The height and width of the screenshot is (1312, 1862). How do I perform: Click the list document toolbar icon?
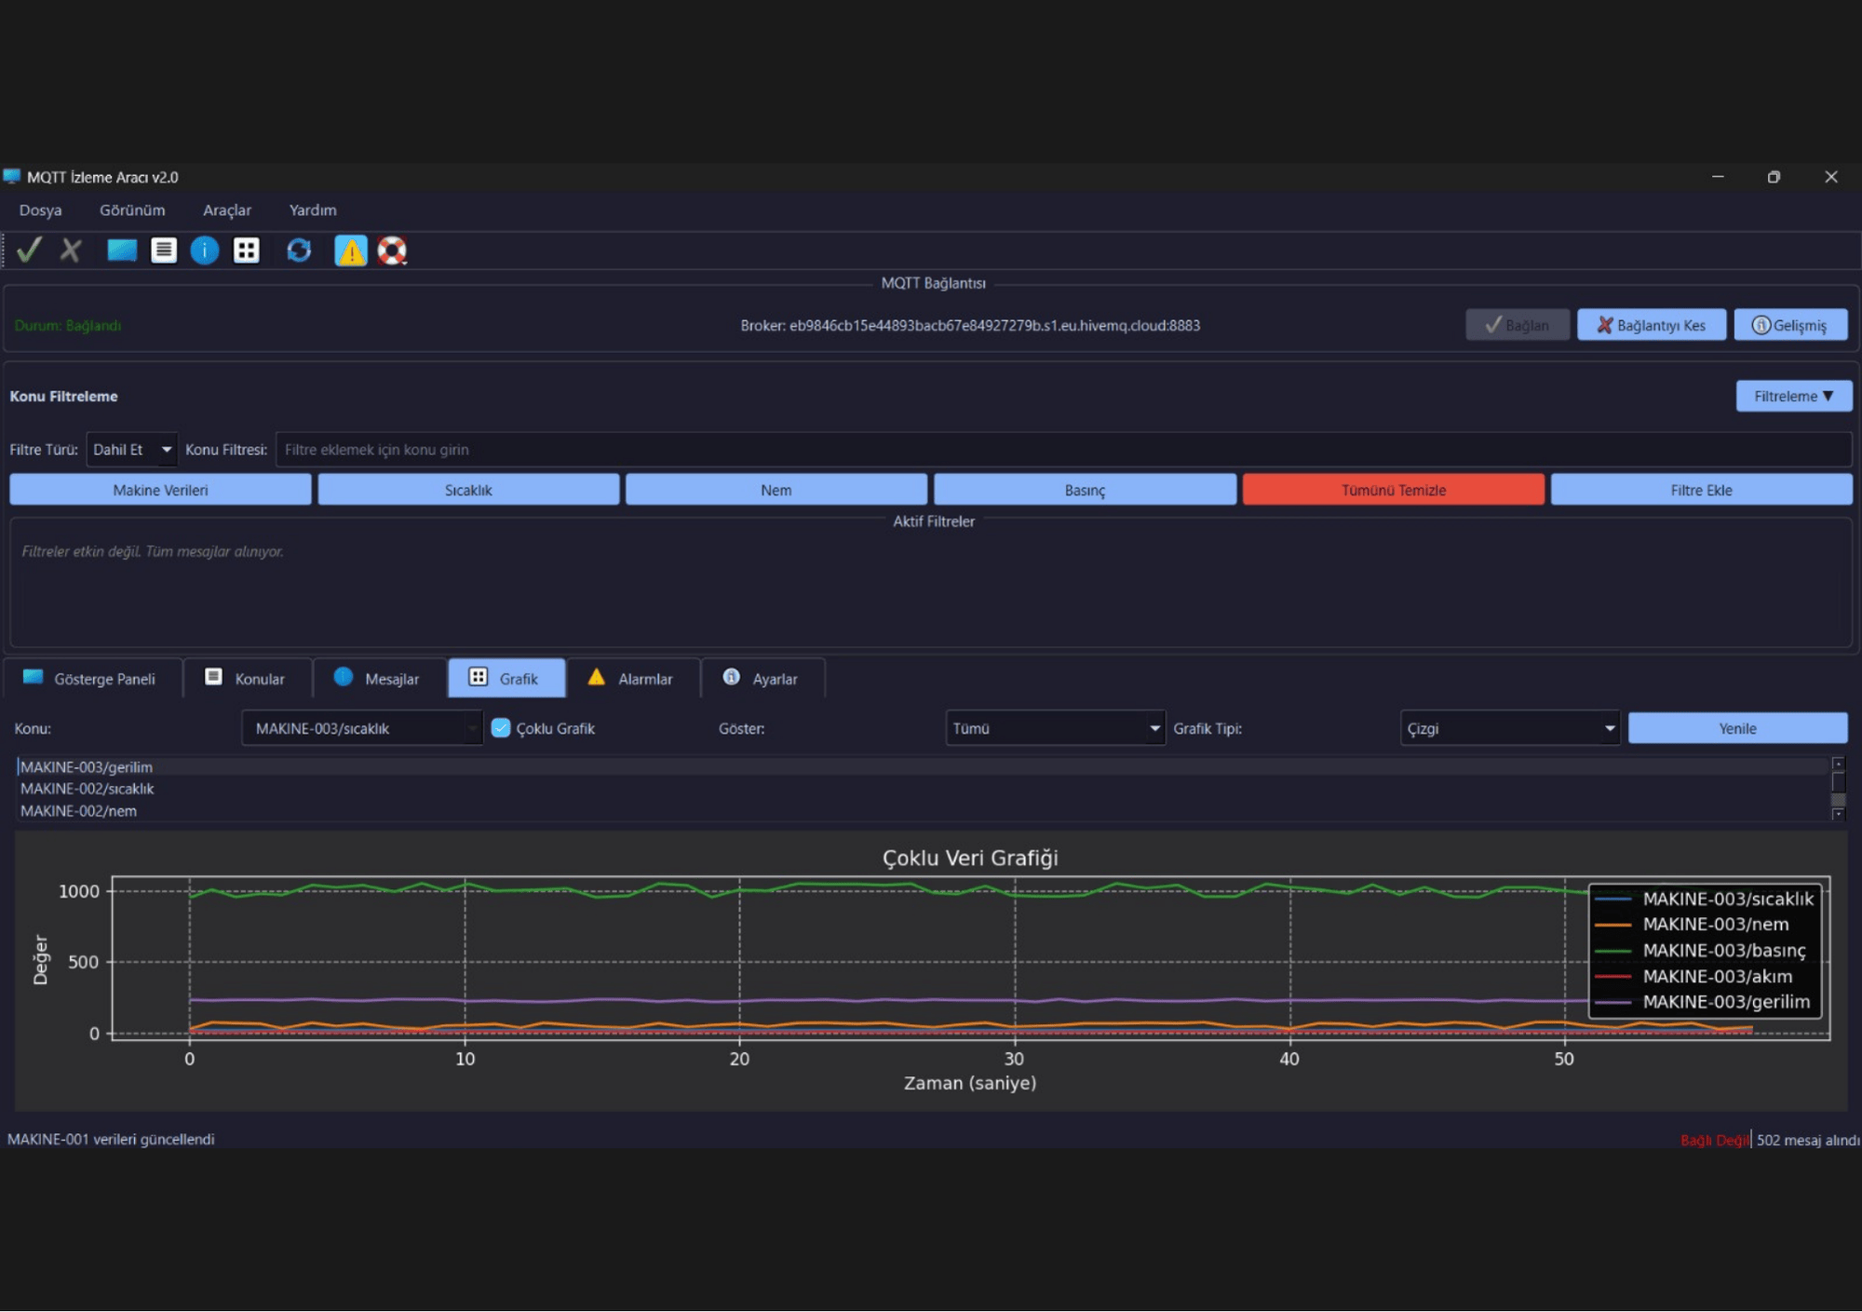click(x=164, y=250)
